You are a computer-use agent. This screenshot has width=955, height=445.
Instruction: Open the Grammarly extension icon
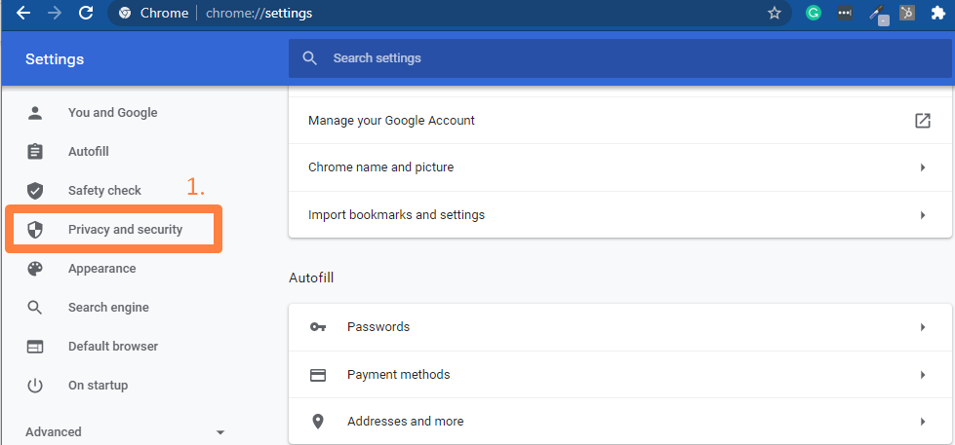[814, 14]
